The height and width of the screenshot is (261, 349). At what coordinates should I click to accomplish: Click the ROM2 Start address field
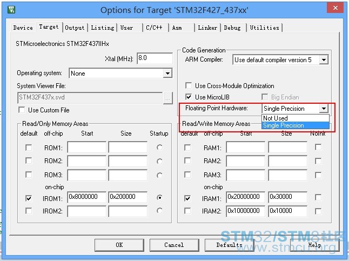click(87, 161)
